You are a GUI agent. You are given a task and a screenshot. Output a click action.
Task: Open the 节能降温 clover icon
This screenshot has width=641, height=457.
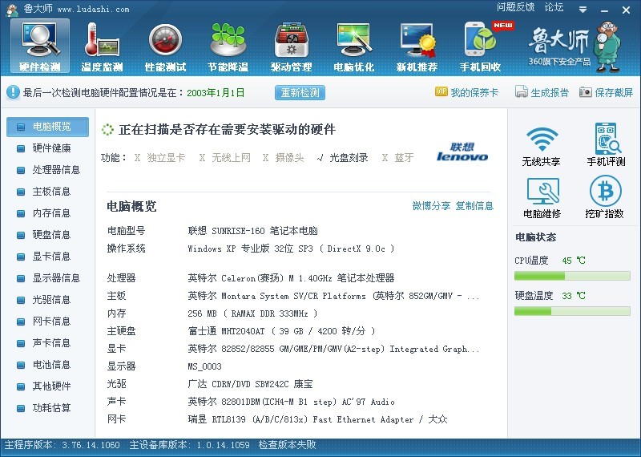pyautogui.click(x=228, y=47)
